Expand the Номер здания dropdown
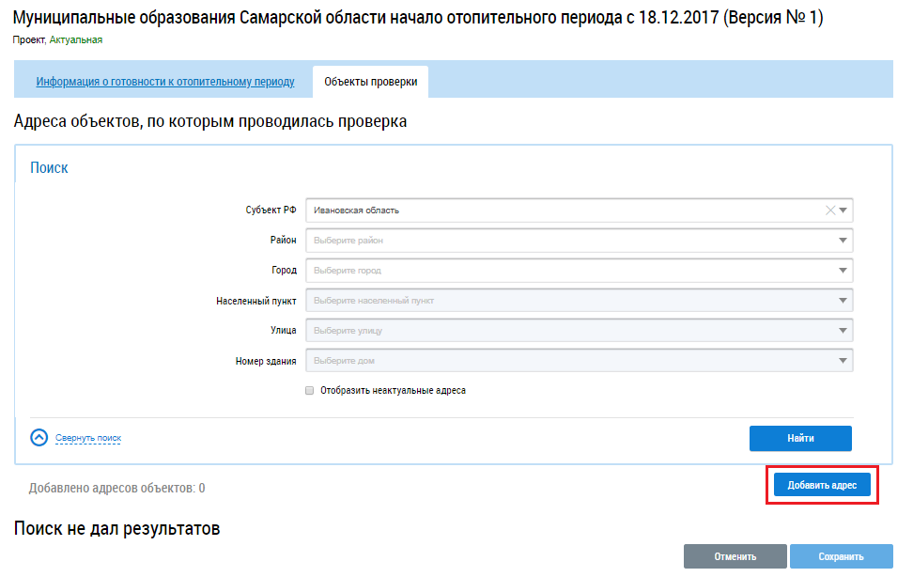 843,361
